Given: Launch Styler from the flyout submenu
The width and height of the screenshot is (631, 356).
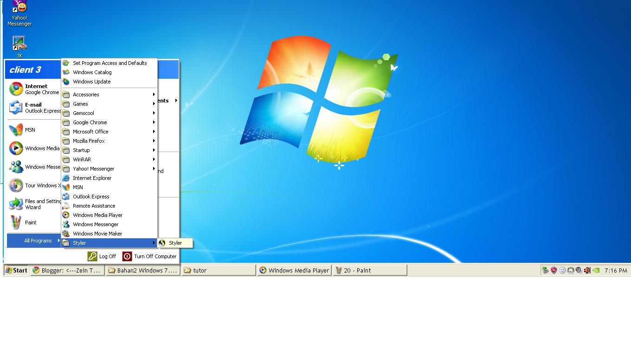Looking at the screenshot, I should [x=175, y=243].
